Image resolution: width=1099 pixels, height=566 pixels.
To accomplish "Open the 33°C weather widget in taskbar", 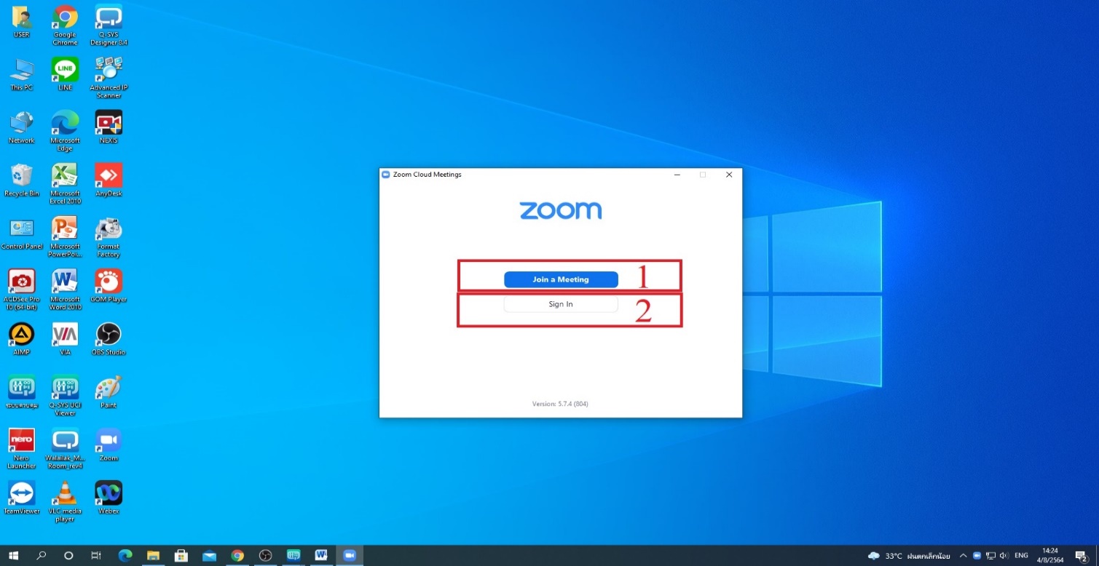I will 909,556.
